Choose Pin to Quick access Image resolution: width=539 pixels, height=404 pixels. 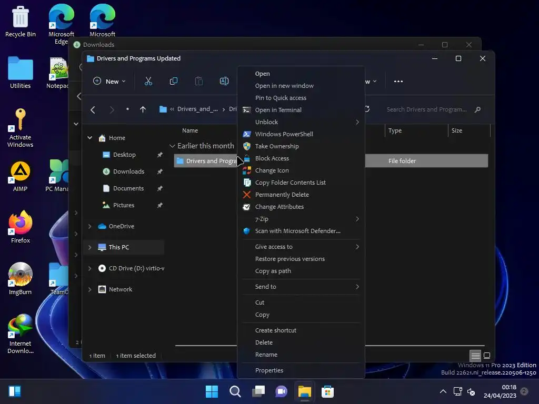(x=301, y=98)
